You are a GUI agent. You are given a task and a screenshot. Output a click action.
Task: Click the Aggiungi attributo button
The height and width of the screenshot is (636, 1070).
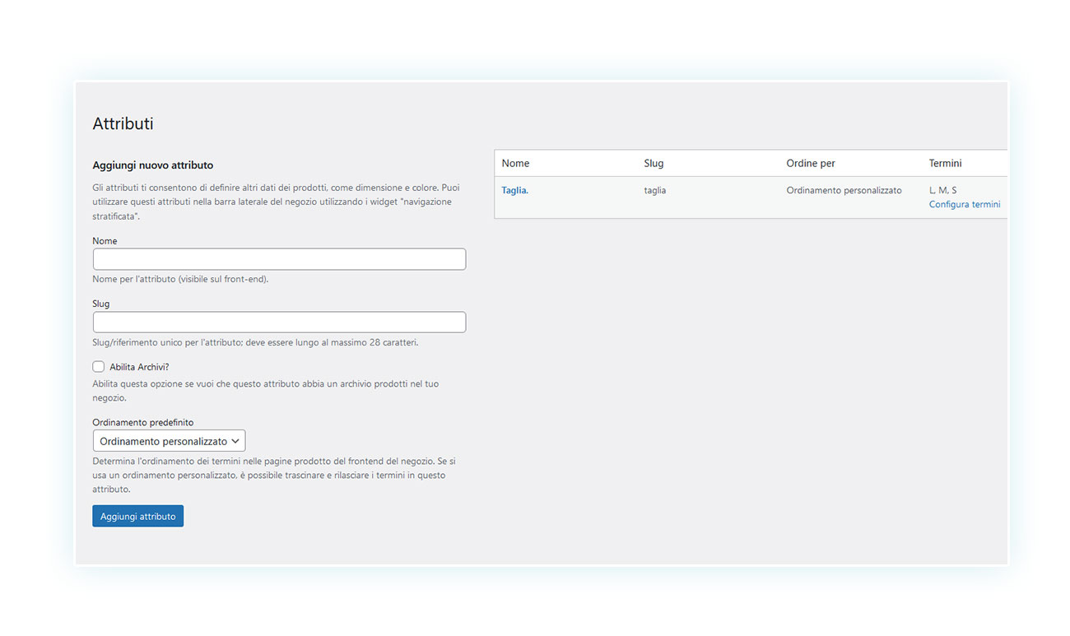[x=137, y=516]
